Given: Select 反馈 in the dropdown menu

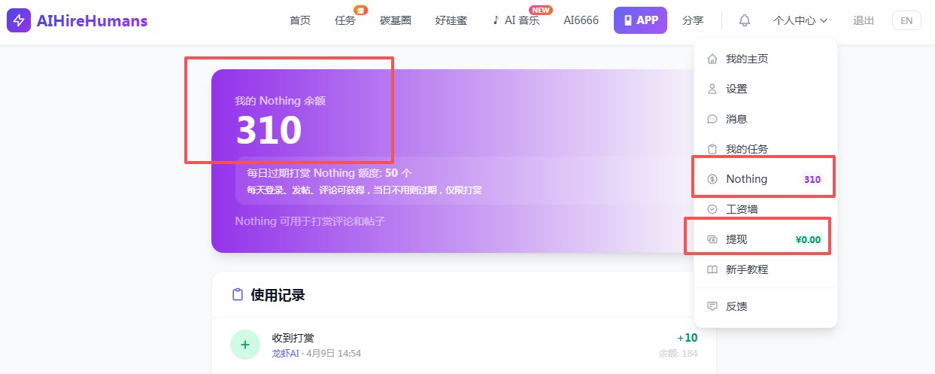Looking at the screenshot, I should (x=736, y=306).
